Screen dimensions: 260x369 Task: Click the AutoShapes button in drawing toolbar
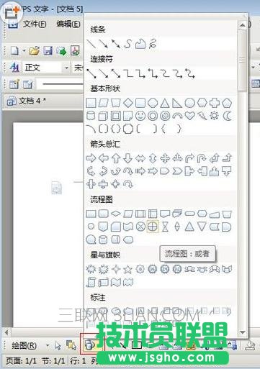[x=89, y=345]
